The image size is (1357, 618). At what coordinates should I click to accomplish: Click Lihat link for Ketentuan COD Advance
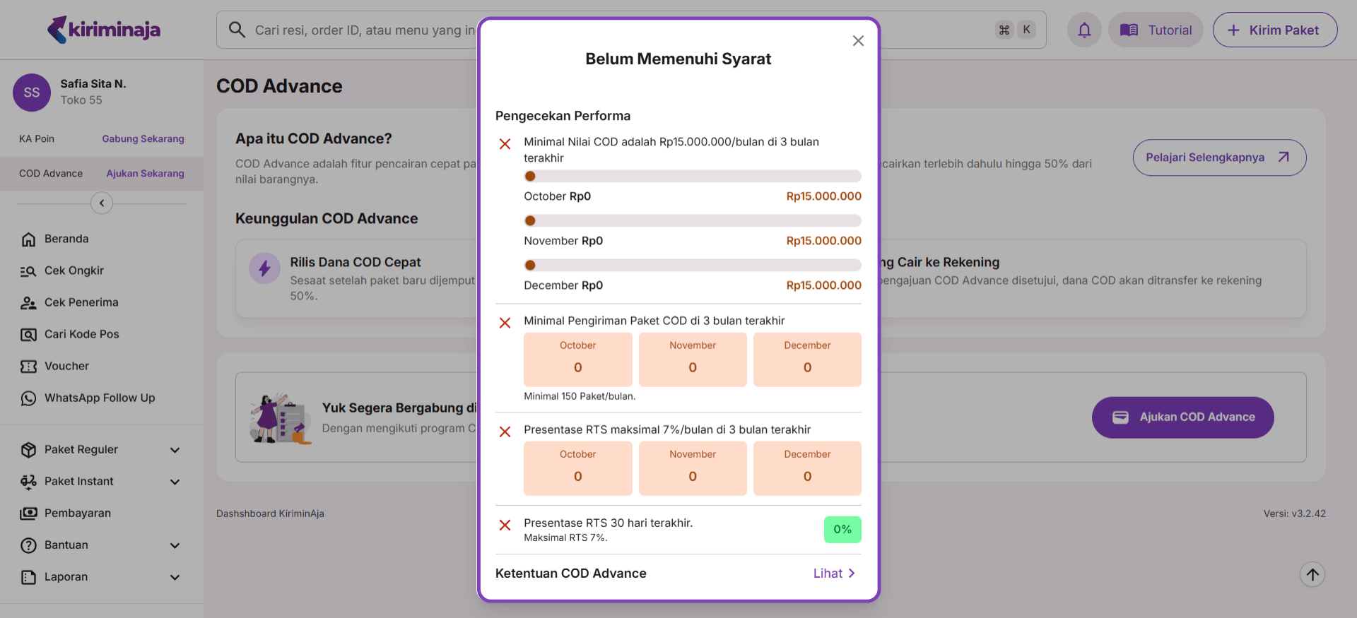[834, 574]
